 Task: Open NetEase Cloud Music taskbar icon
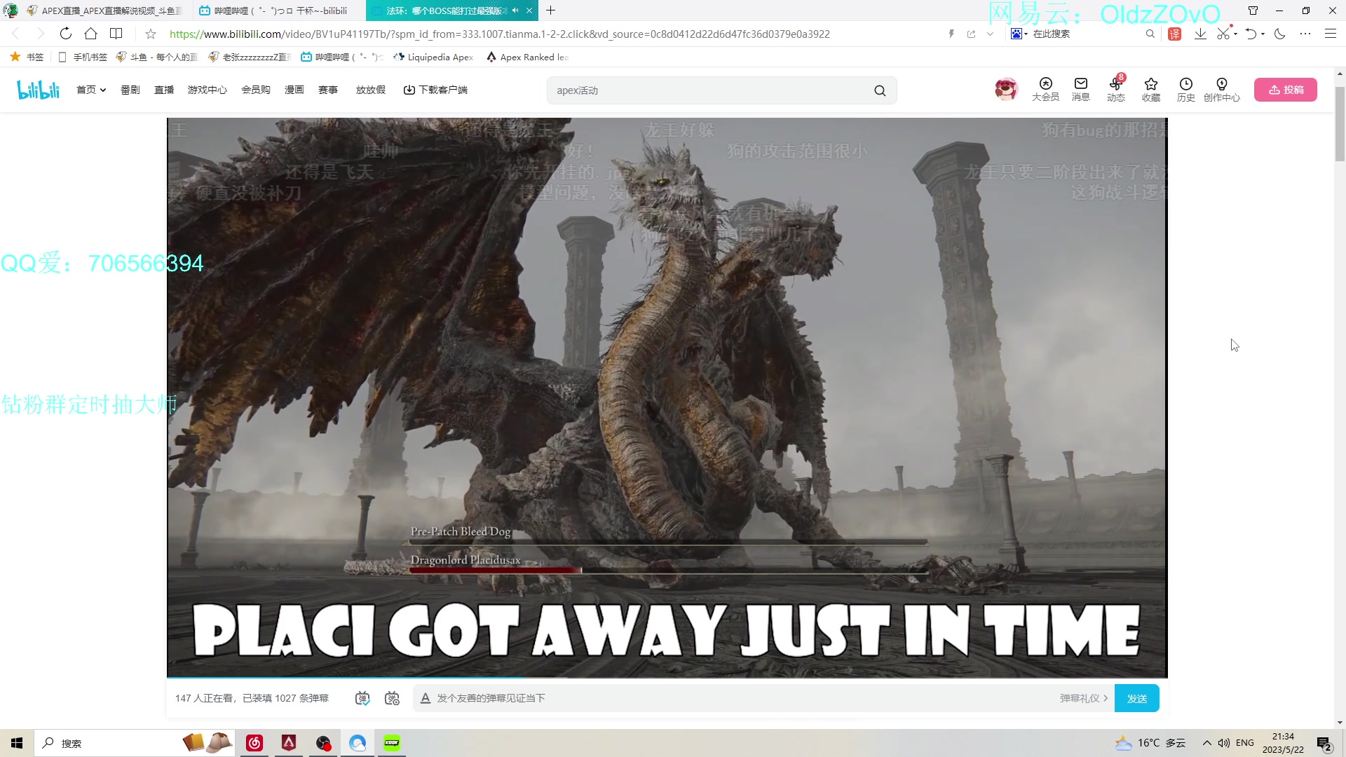pyautogui.click(x=254, y=743)
